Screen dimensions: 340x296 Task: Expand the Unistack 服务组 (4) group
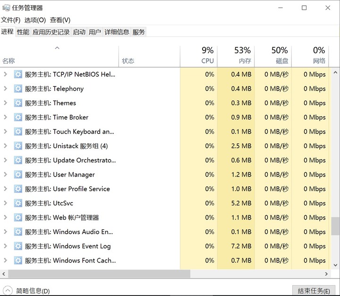tap(5, 146)
